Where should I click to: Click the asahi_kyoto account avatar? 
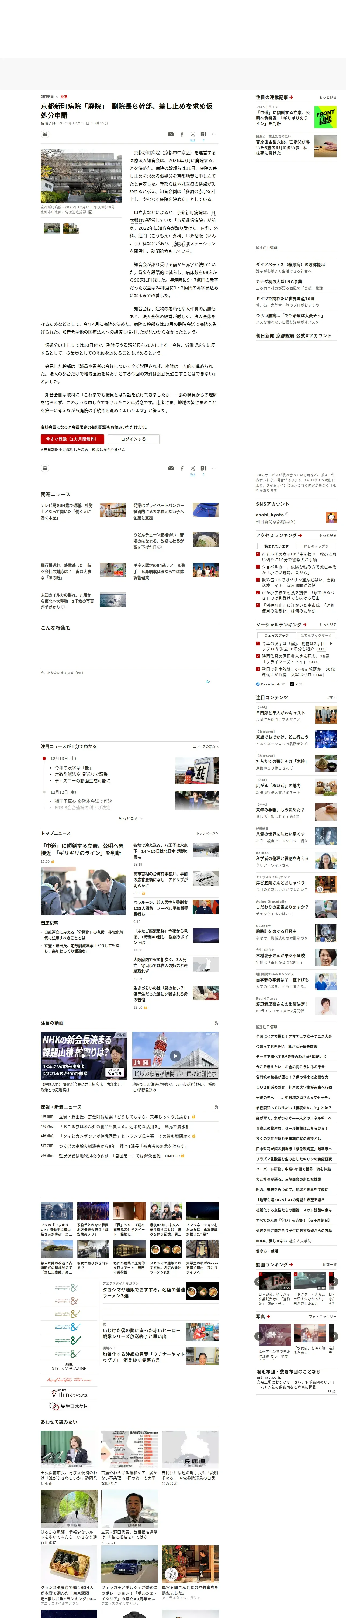(x=331, y=517)
